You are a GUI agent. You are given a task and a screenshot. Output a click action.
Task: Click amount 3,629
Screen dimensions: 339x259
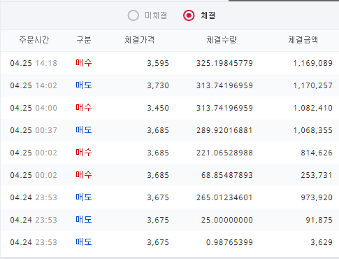[x=322, y=242]
